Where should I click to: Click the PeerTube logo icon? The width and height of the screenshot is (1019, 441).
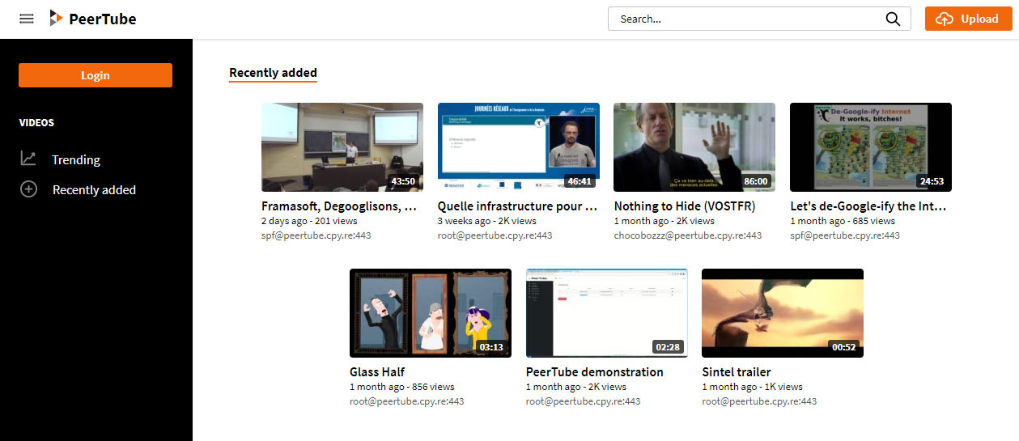pos(55,19)
